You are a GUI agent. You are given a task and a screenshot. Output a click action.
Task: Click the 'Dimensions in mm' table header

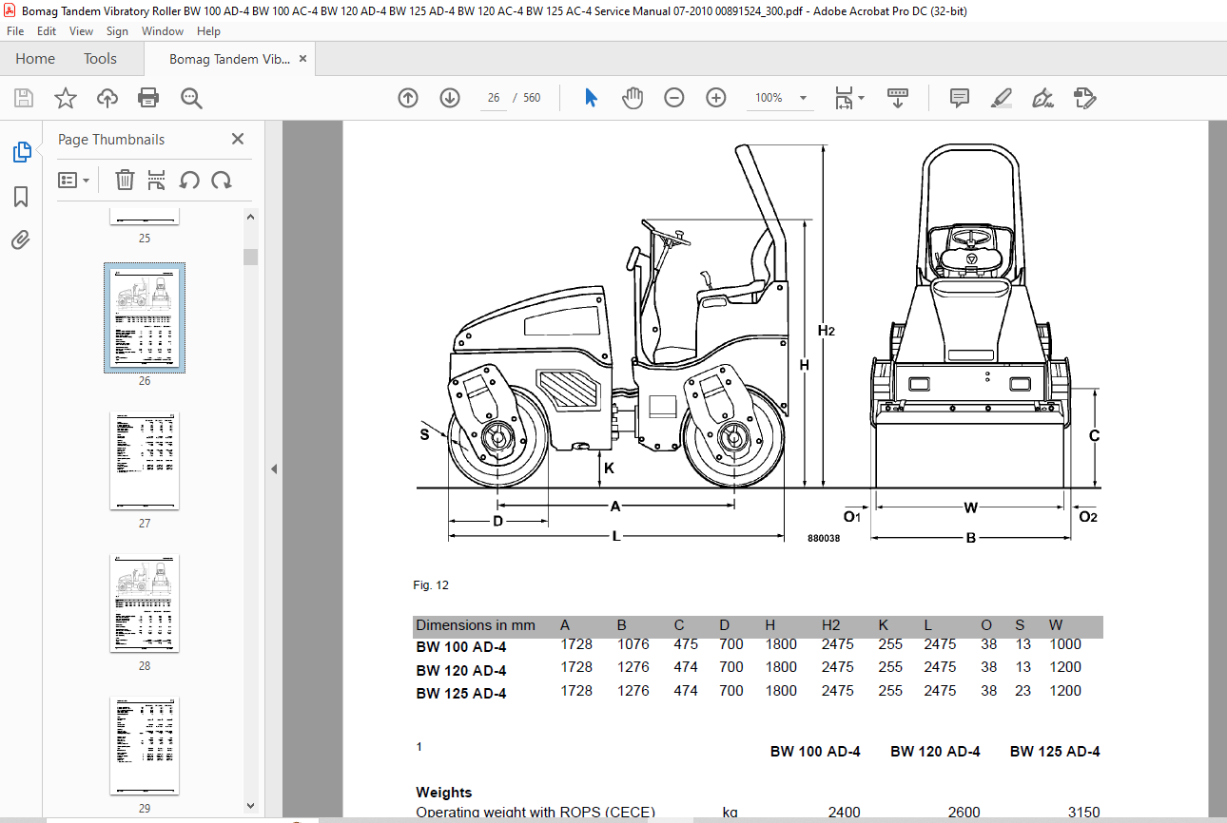click(x=476, y=625)
